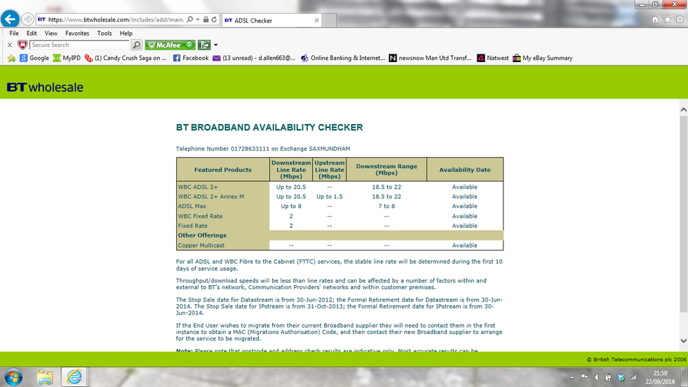Viewport: 688px width, 387px height.
Task: Open the Online Banking & Internet bookmark
Action: [343, 58]
